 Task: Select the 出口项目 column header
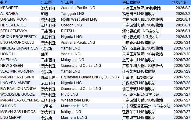(x=68, y=2)
